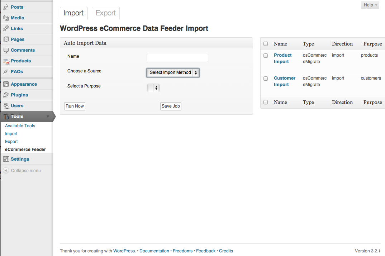Click the Comments speech bubble icon
The width and height of the screenshot is (385, 256).
pyautogui.click(x=6, y=50)
